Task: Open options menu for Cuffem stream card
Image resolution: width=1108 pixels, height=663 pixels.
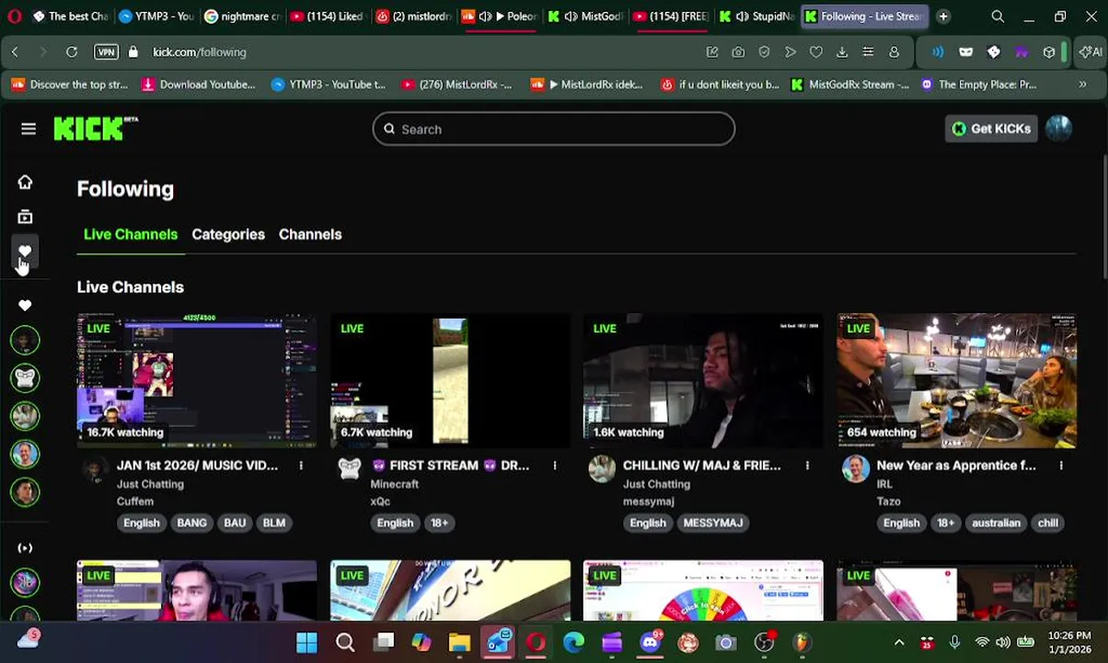Action: pos(301,466)
